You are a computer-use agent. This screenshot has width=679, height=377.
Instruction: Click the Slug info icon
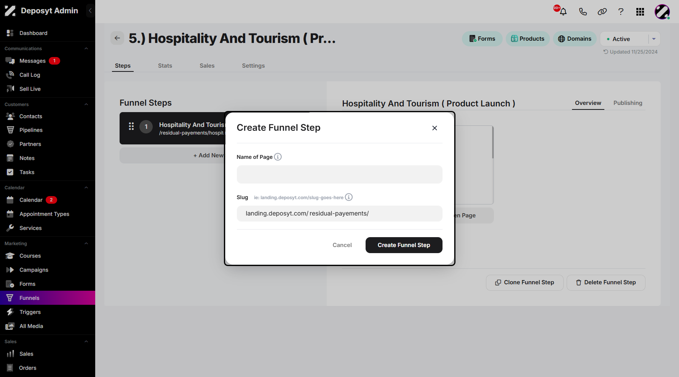click(349, 197)
